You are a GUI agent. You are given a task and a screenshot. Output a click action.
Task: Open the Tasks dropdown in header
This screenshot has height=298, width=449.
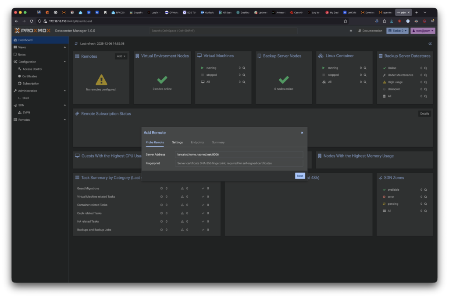[x=397, y=31]
